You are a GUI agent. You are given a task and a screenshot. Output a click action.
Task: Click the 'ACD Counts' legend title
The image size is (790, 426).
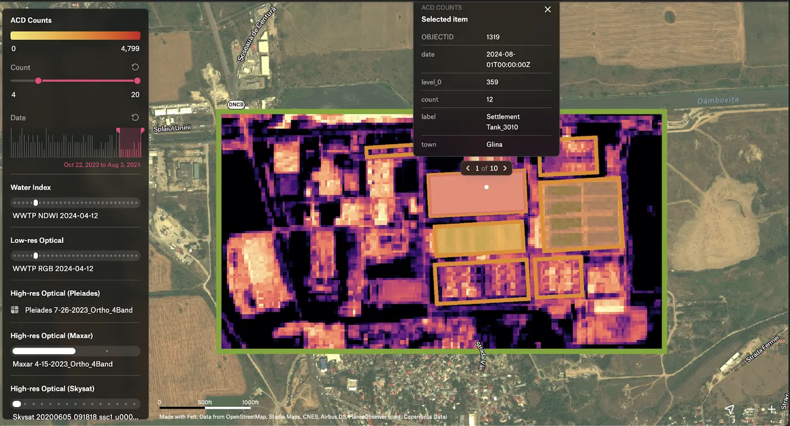click(31, 20)
